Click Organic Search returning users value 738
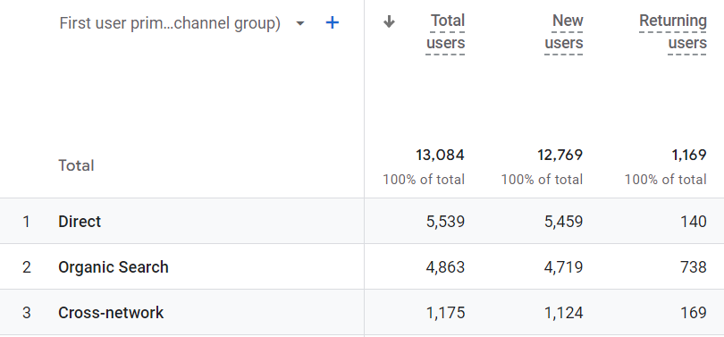 pyautogui.click(x=693, y=267)
